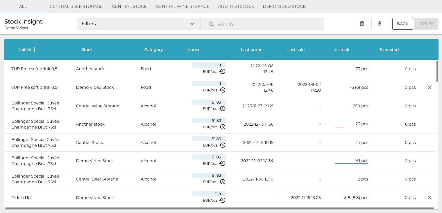Click the download export icon

pyautogui.click(x=380, y=24)
